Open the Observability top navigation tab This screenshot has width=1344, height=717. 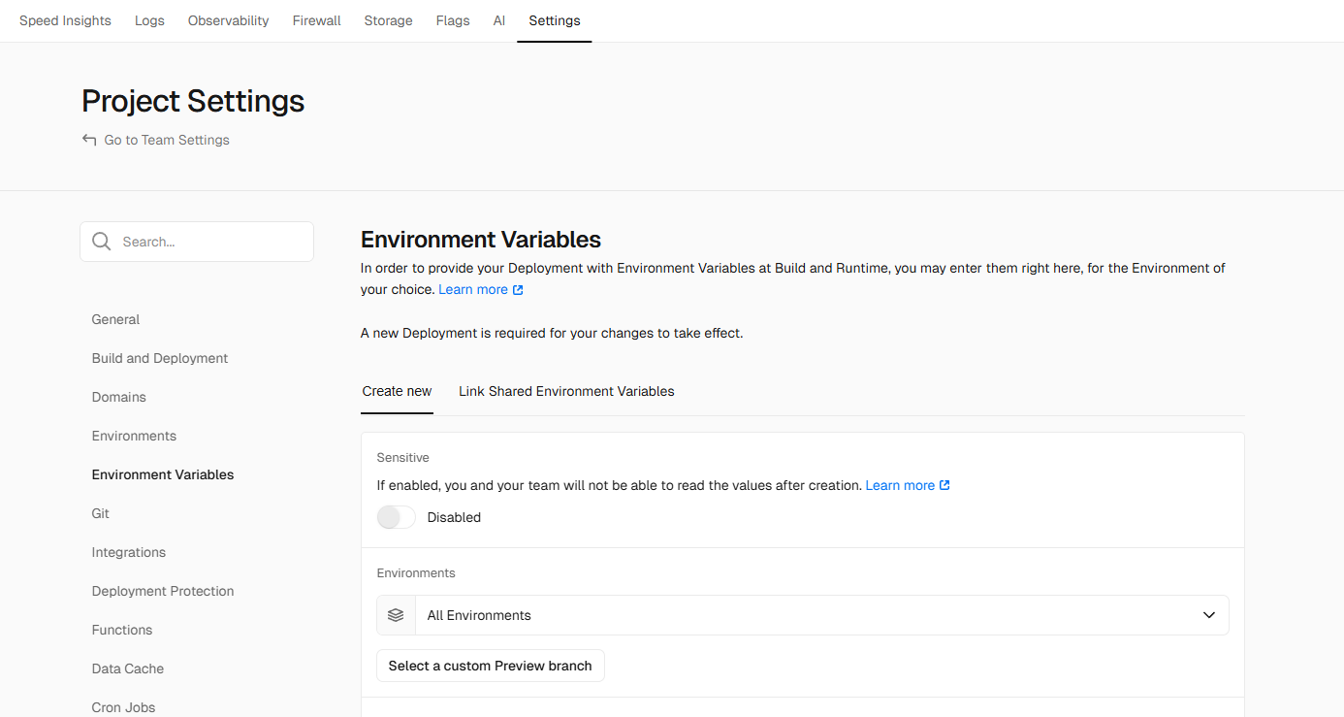point(228,20)
